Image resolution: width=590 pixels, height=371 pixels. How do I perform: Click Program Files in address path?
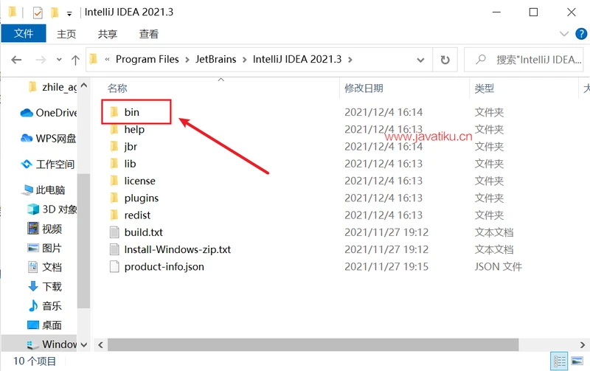147,59
